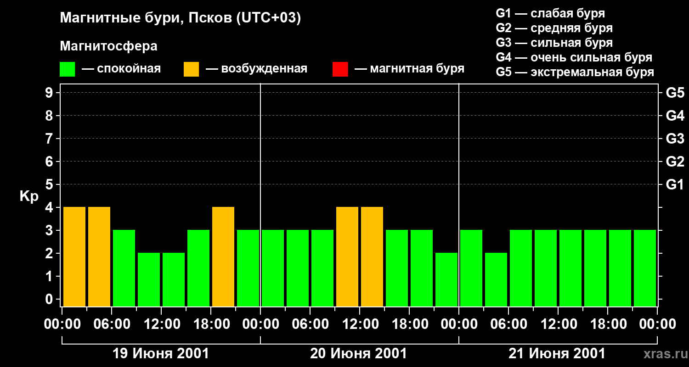This screenshot has width=689, height=367.
Task: Click the '— спокойная' legend label
Action: point(121,69)
